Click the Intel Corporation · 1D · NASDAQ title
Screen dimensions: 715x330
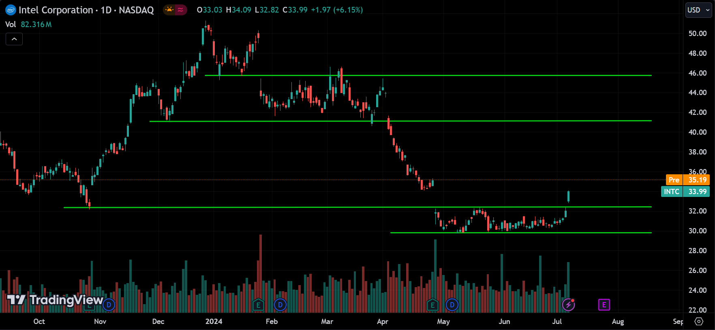click(x=86, y=10)
